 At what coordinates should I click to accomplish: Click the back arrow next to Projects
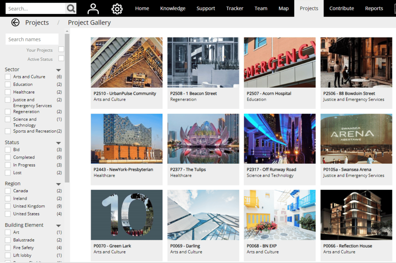[x=15, y=22]
